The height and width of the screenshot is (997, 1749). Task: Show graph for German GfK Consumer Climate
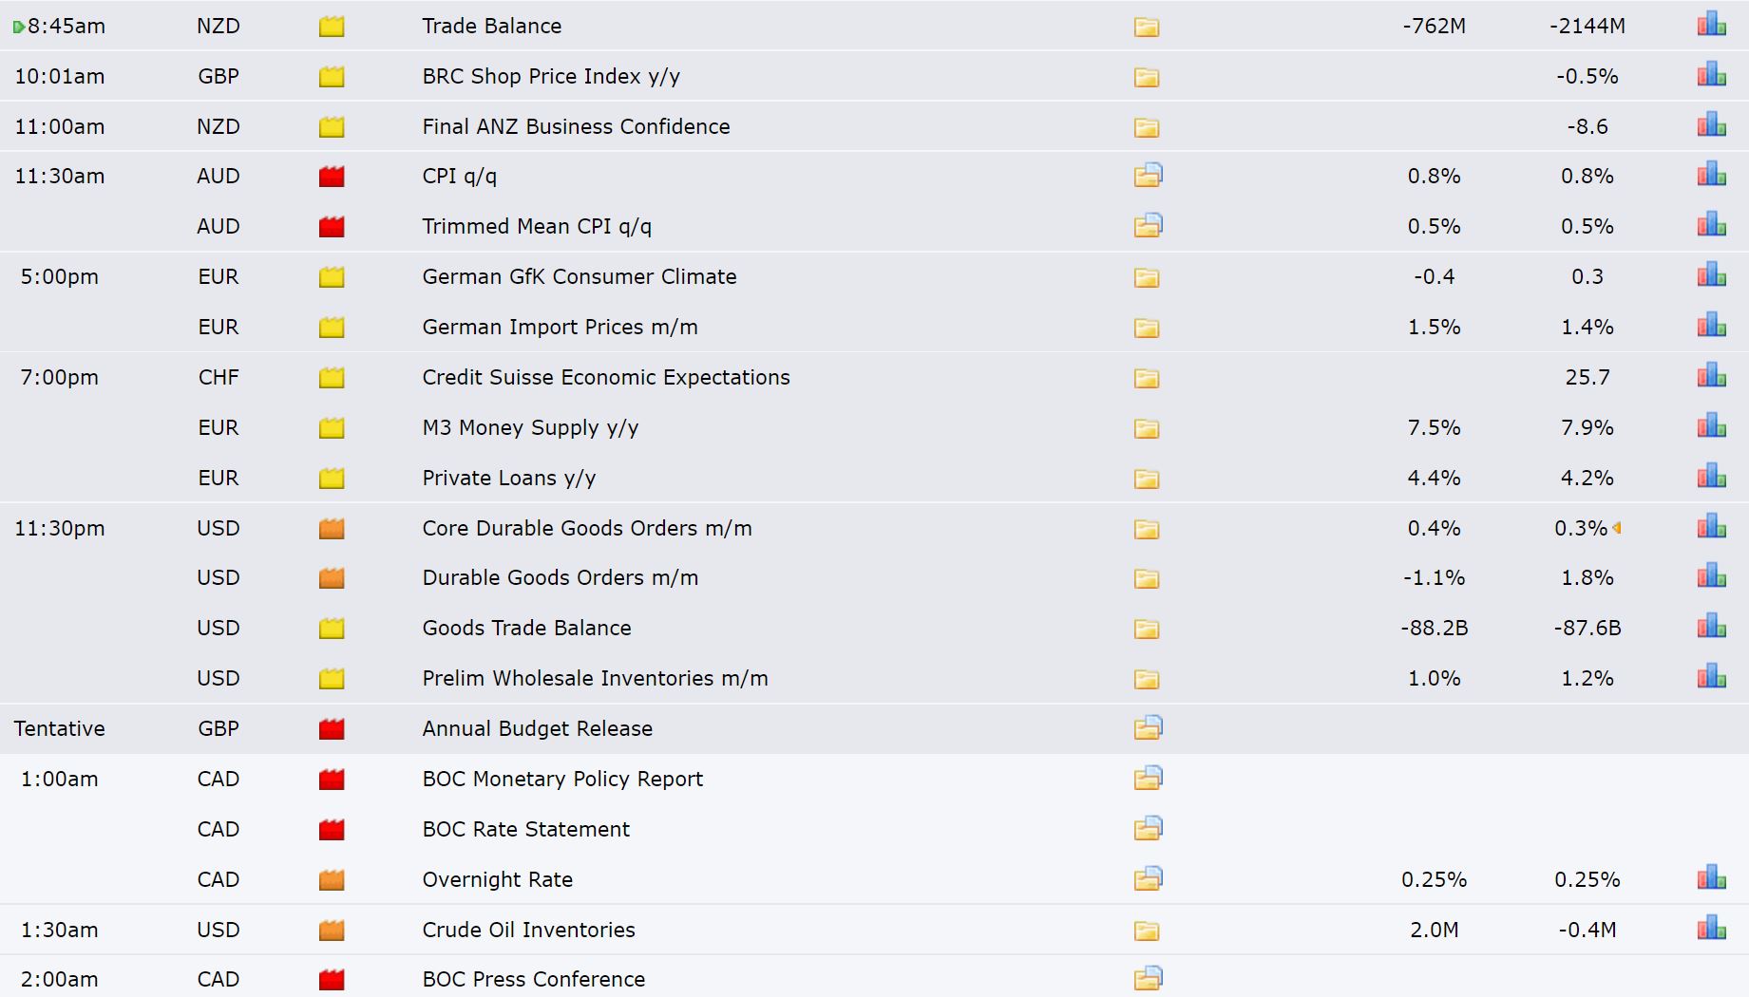pos(1711,275)
